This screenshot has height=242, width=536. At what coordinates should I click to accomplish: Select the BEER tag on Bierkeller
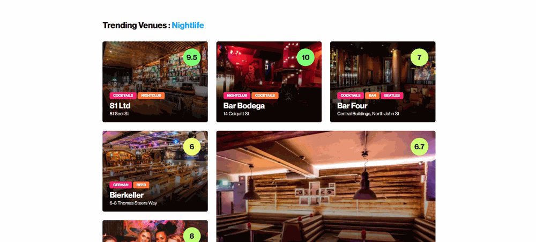(x=141, y=185)
